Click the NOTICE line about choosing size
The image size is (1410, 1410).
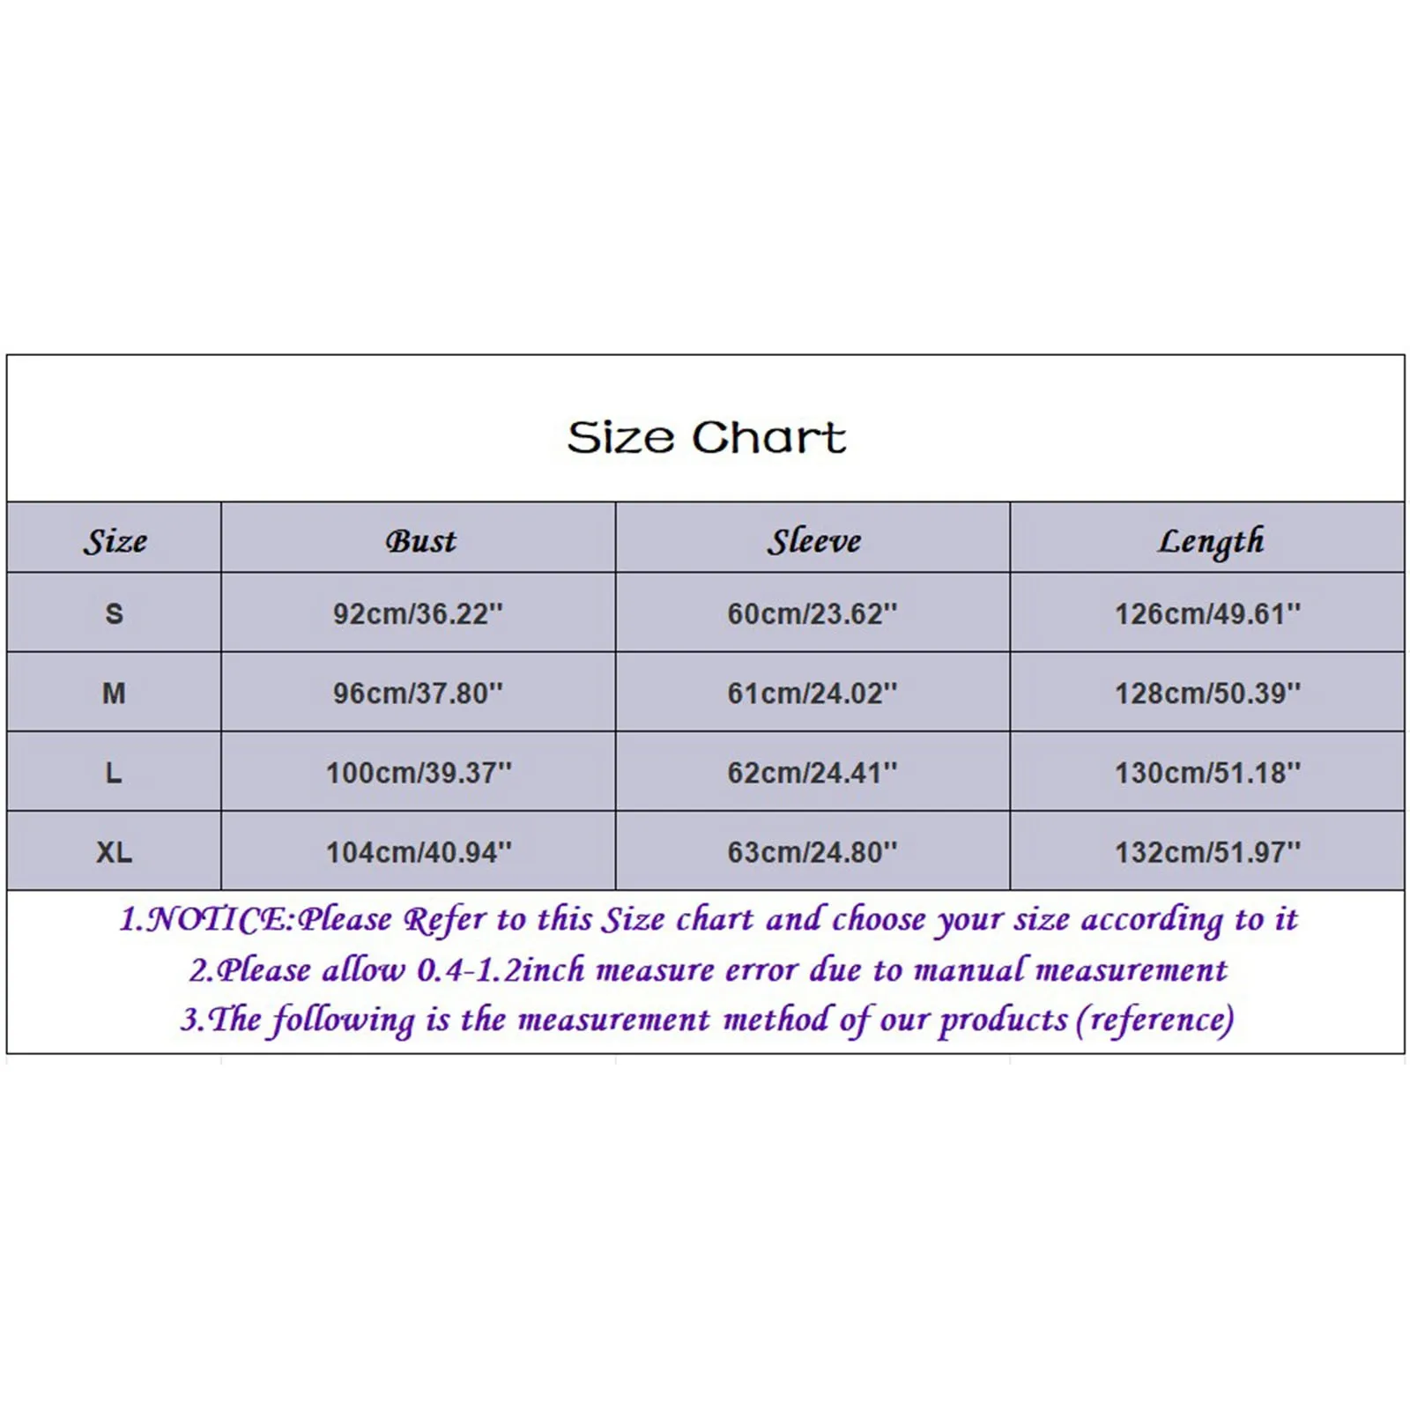[x=708, y=919]
